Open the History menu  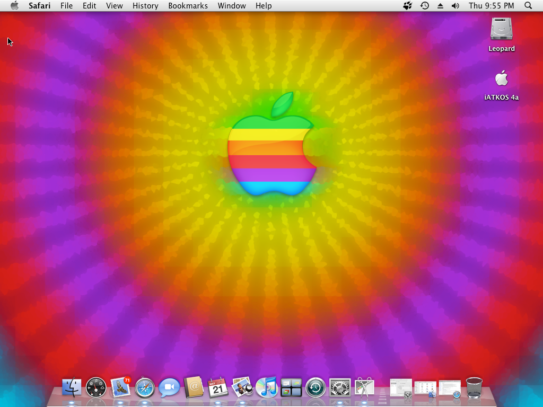[145, 6]
